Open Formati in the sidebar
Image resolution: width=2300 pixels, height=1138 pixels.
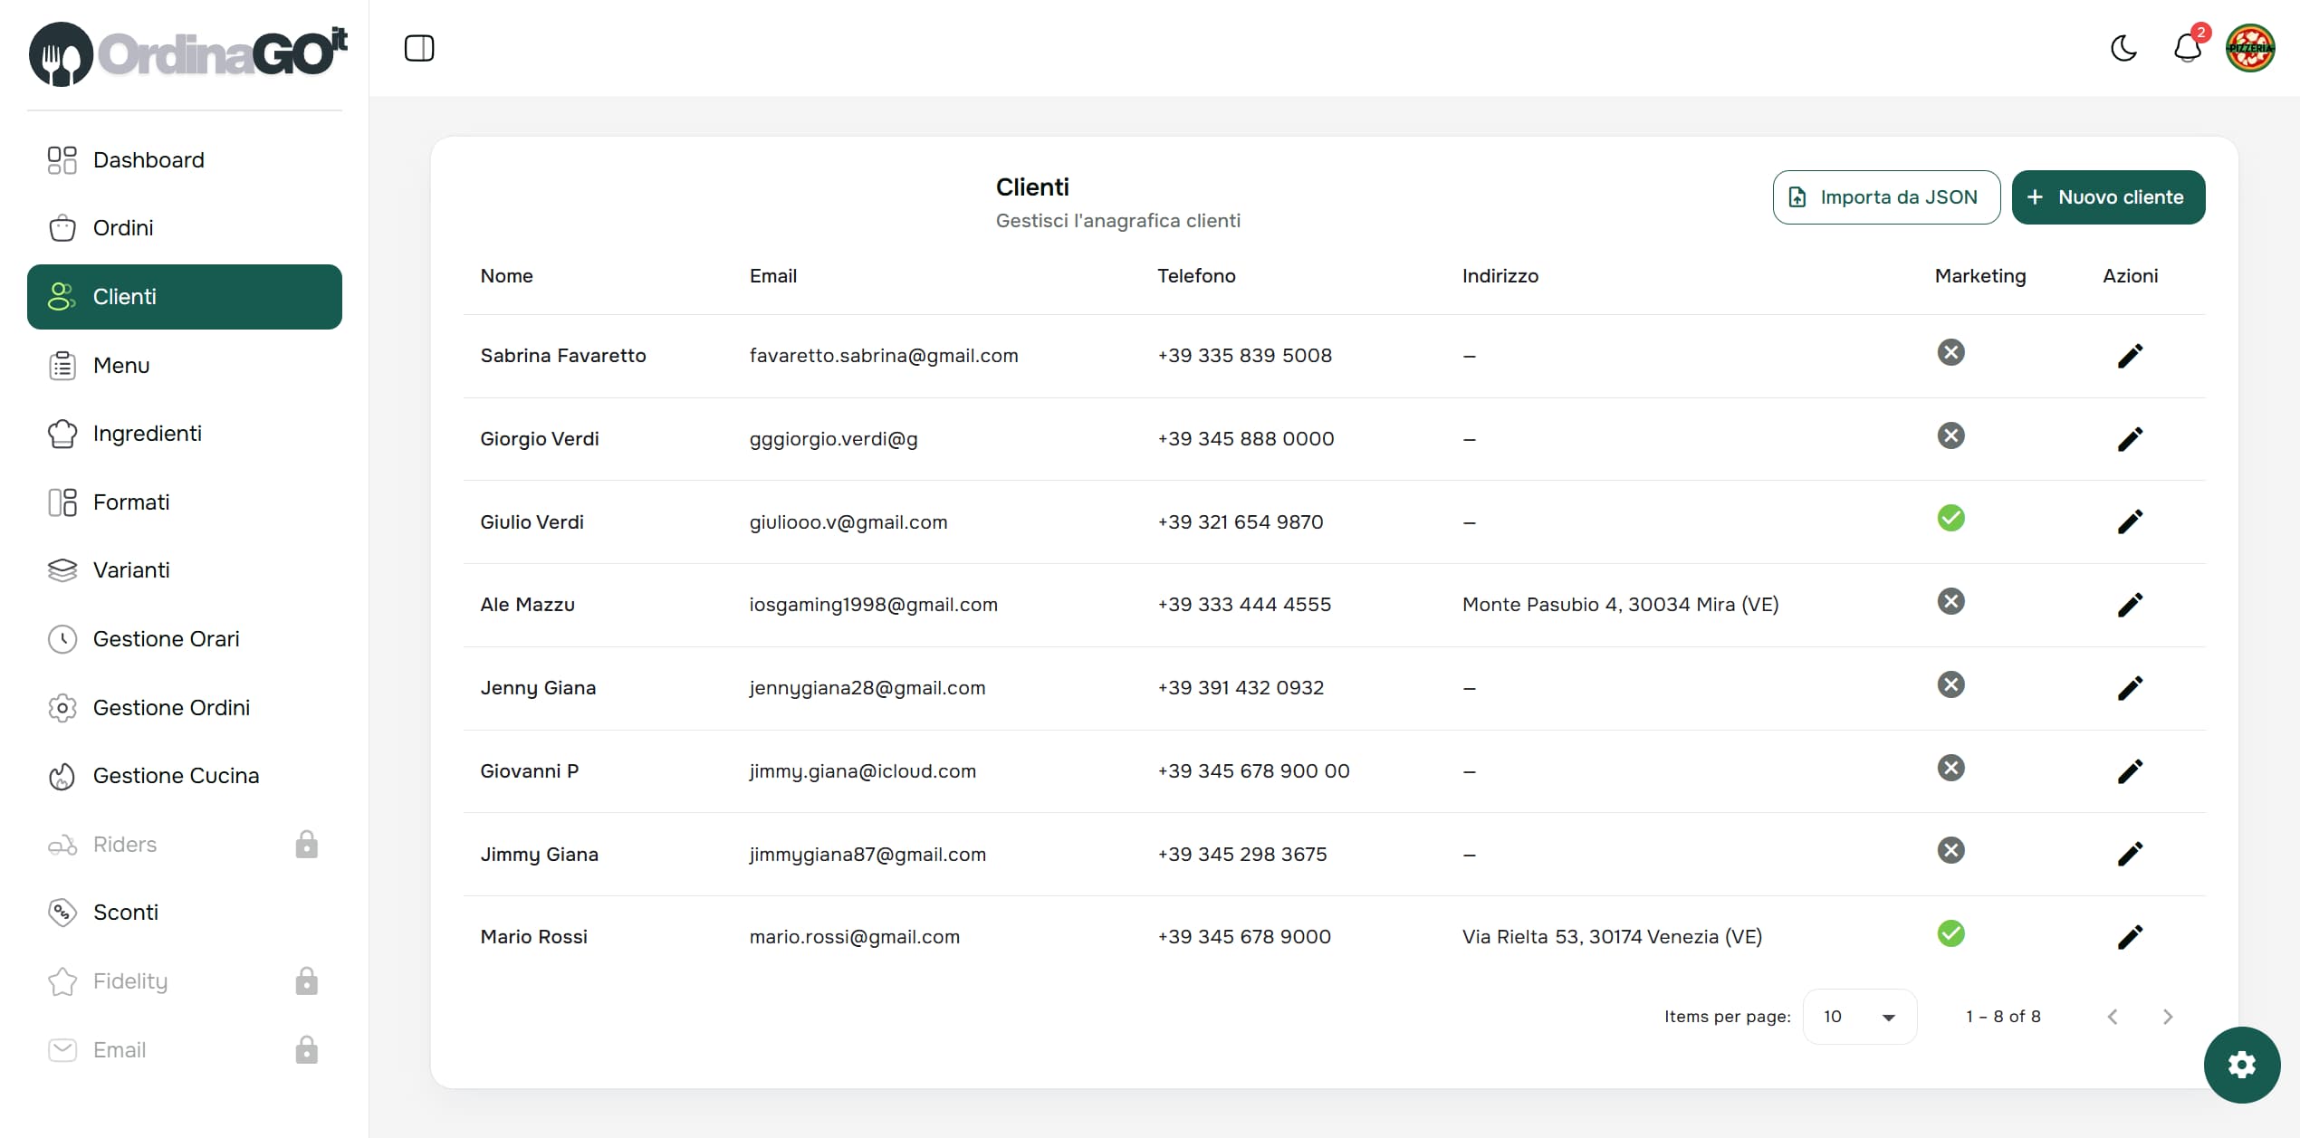click(x=185, y=502)
